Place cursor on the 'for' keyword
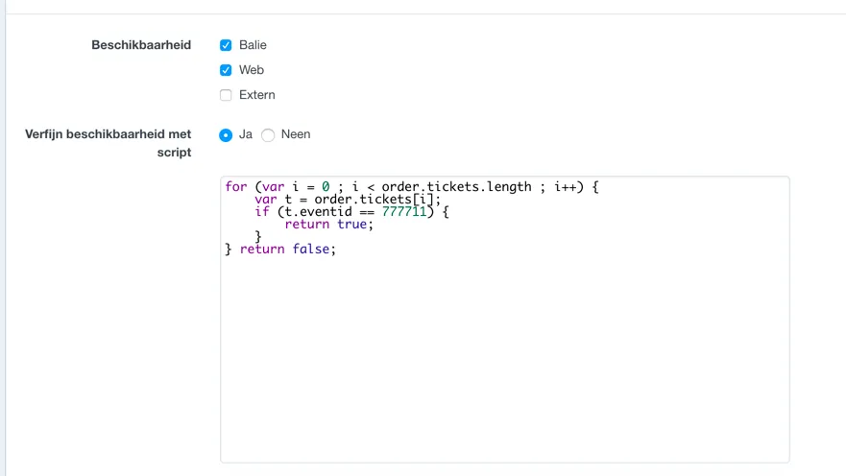The image size is (846, 476). coord(235,187)
